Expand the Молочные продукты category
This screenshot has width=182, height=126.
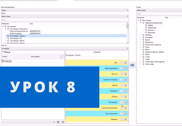[141, 45]
